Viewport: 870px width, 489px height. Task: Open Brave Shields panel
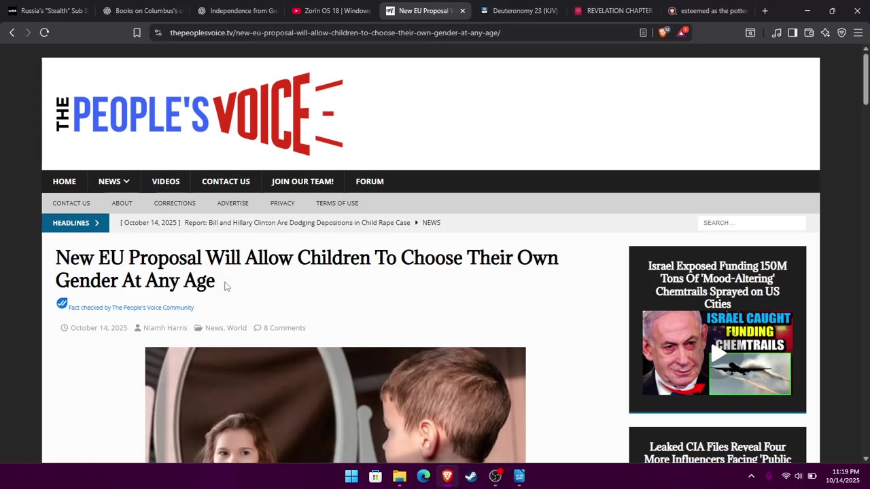point(663,33)
